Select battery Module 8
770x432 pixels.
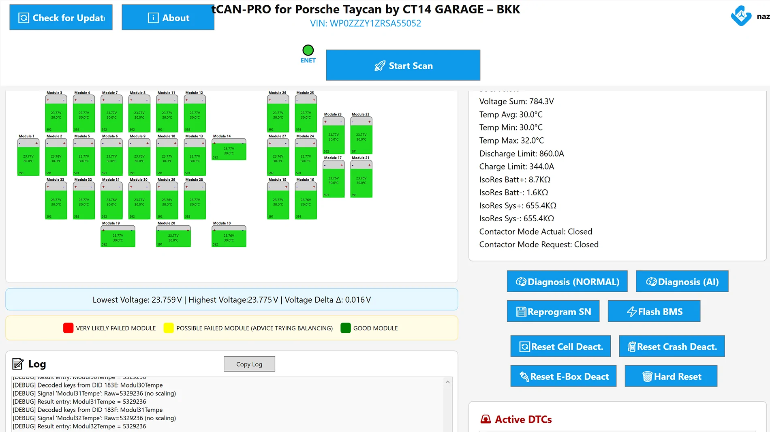pyautogui.click(x=139, y=113)
